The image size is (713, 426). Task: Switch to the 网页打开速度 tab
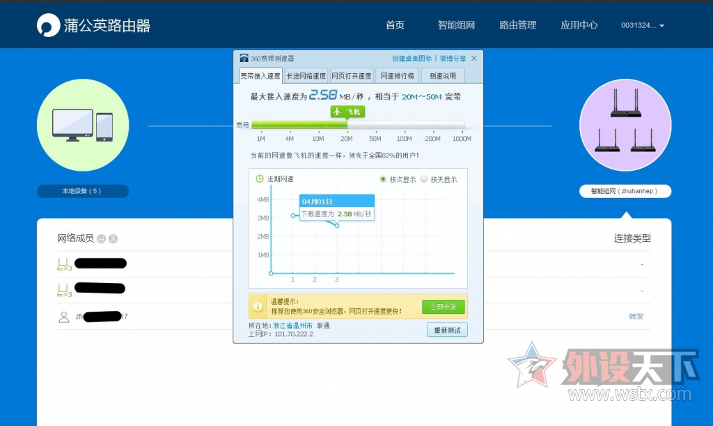(352, 75)
